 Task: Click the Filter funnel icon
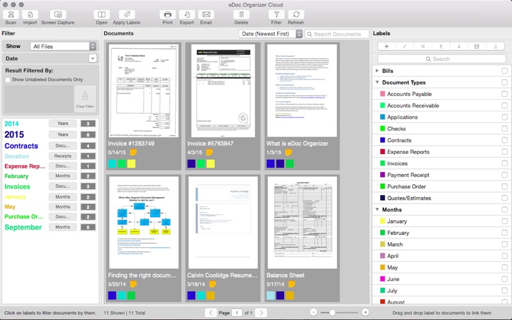[x=276, y=15]
